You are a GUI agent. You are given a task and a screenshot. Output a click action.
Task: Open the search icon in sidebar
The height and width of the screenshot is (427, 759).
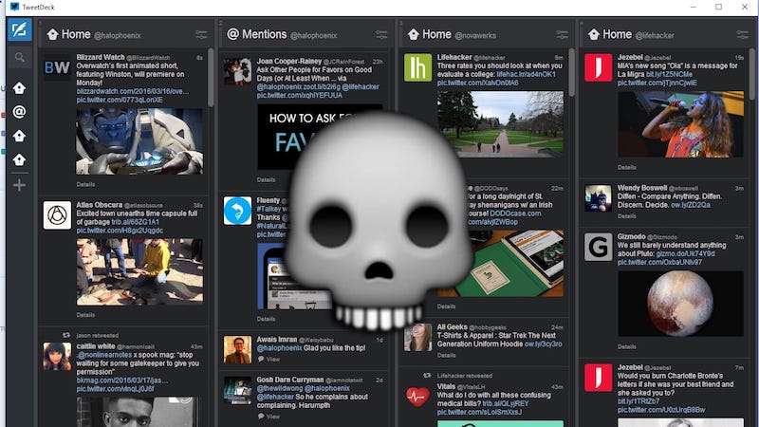pyautogui.click(x=19, y=58)
